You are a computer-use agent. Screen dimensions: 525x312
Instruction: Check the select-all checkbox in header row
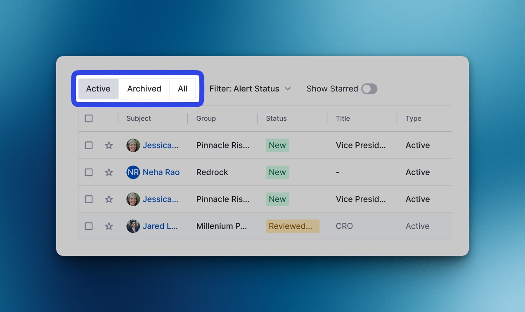[89, 119]
